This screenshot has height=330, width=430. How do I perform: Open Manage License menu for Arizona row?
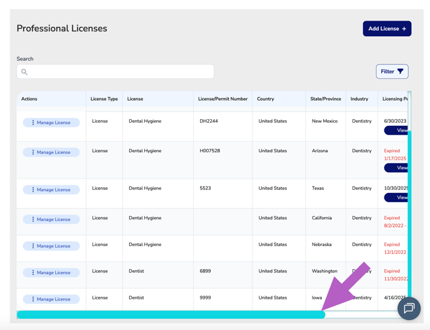pos(51,152)
